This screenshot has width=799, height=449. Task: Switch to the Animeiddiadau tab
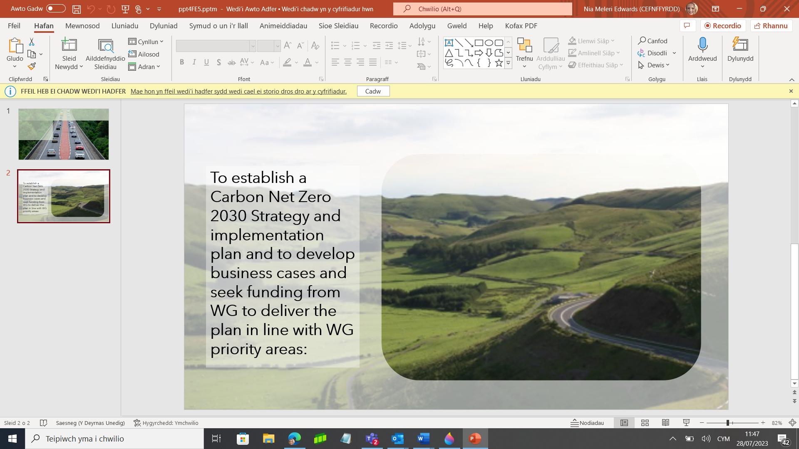coord(283,26)
